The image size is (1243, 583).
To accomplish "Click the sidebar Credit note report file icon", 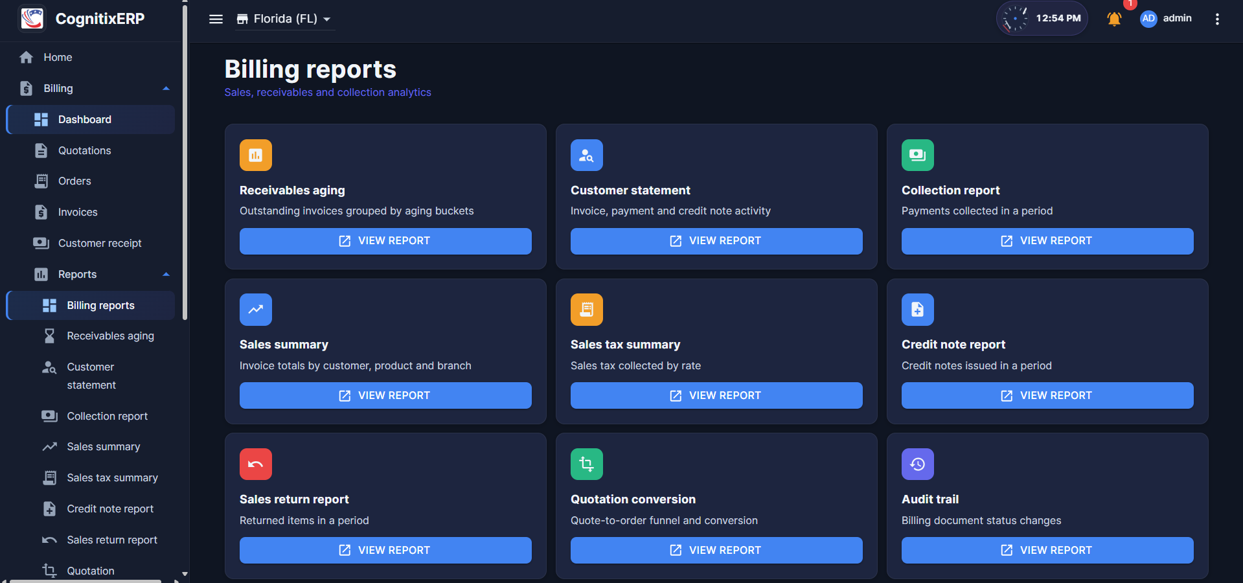I will click(x=49, y=509).
